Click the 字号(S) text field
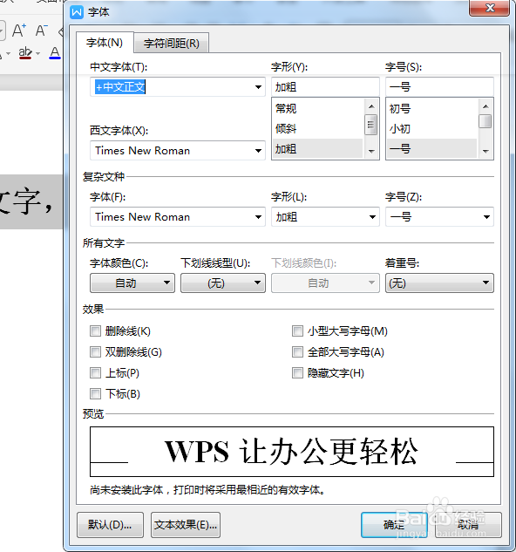 tap(439, 86)
